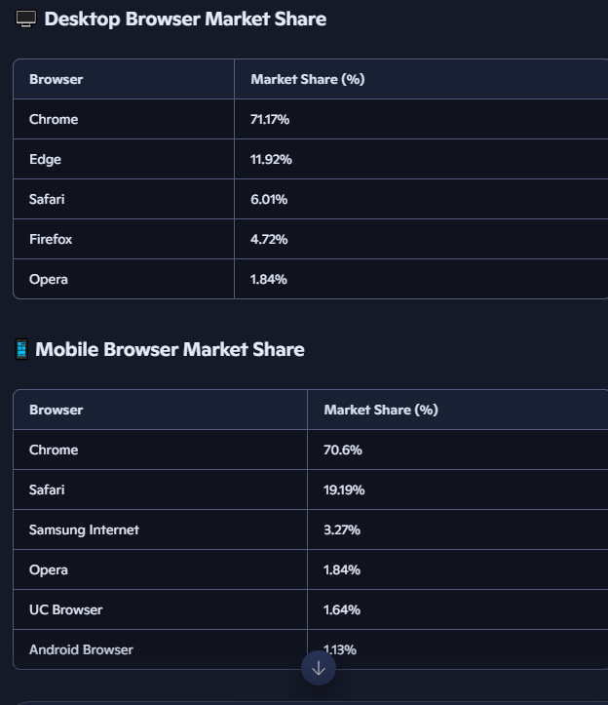Click the 70.6% Chrome mobile share value
The height and width of the screenshot is (705, 608).
[x=341, y=450]
